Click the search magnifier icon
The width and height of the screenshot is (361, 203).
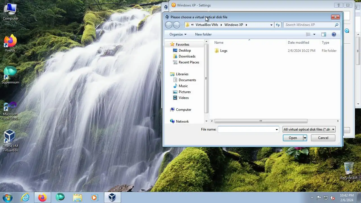[x=336, y=25]
